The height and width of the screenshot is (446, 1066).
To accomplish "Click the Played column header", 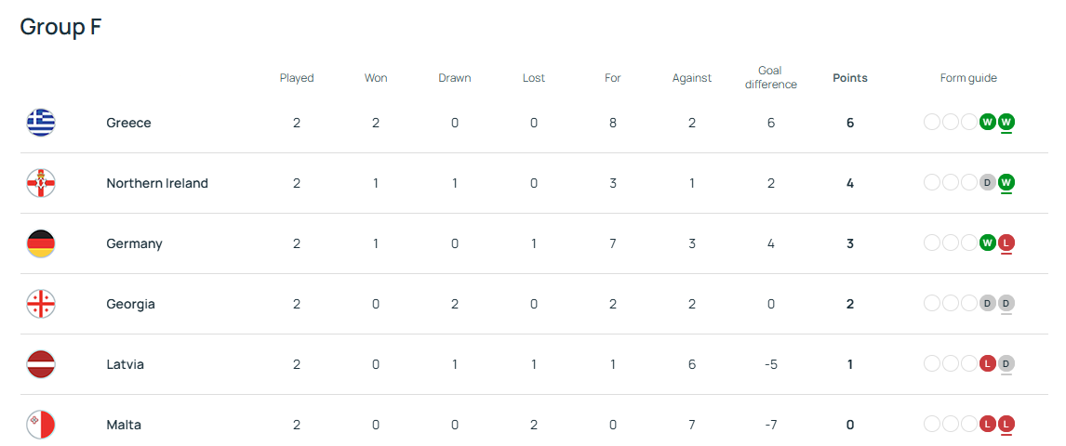I will point(297,78).
